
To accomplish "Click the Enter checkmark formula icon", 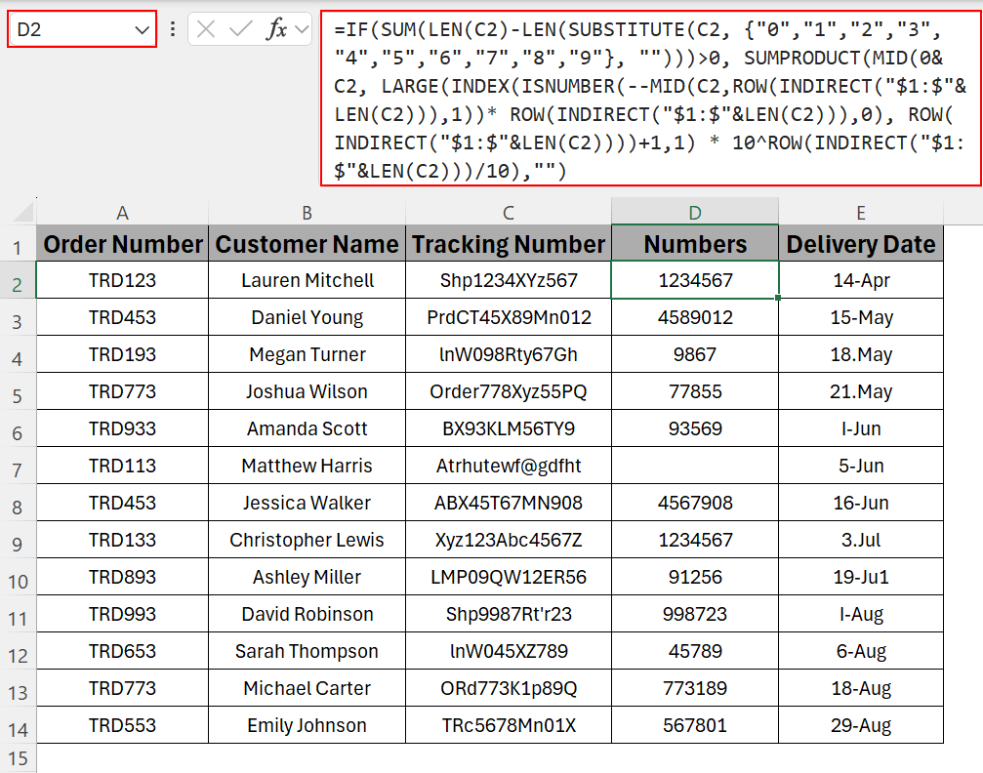I will click(240, 29).
